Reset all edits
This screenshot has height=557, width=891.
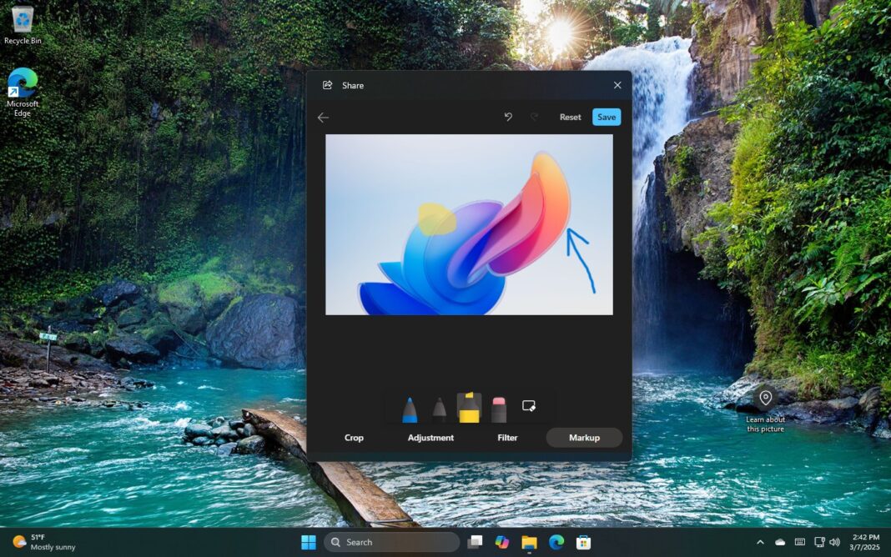coord(570,117)
